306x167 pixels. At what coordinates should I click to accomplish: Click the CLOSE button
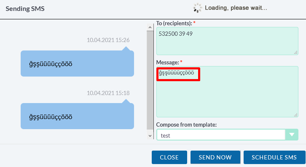coord(169,157)
